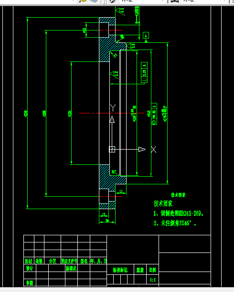Select the bolt circle diameter dimension text

click(x=44, y=113)
